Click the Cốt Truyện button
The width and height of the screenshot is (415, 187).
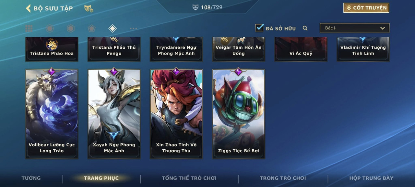[366, 8]
